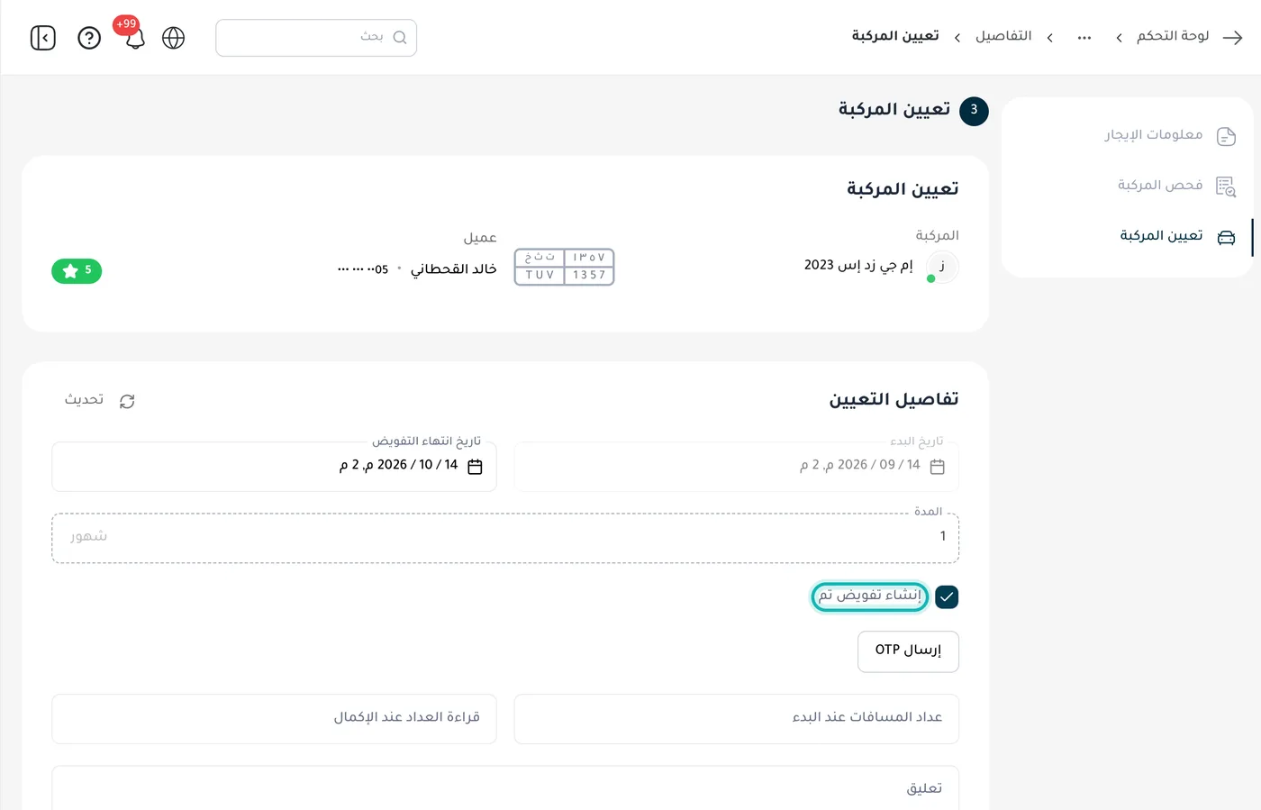Viewport: 1261px width, 810px height.
Task: Click the step number 3 badge
Action: [x=974, y=111]
